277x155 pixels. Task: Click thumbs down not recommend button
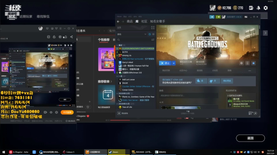coord(214,81)
